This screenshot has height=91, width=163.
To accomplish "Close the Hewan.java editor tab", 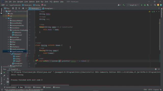I will click(40, 8).
